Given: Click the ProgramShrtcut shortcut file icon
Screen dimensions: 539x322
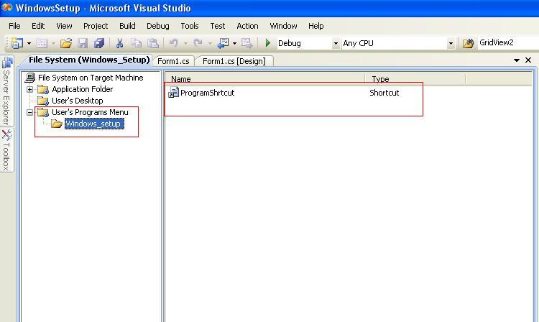Looking at the screenshot, I should point(174,93).
